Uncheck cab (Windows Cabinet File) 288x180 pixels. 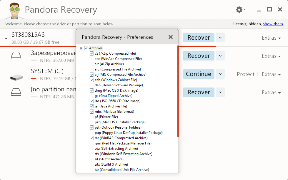click(92, 80)
